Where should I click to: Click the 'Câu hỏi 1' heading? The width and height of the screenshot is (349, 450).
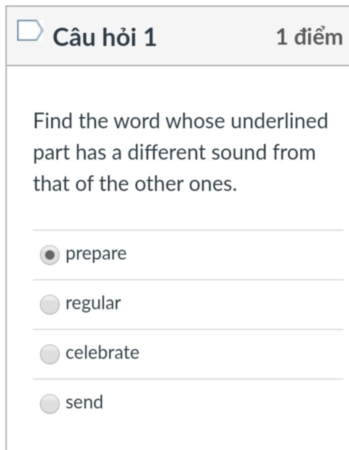105,37
